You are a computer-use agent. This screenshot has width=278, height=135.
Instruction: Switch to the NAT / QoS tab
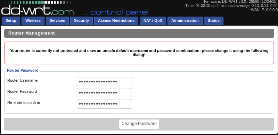(x=153, y=21)
